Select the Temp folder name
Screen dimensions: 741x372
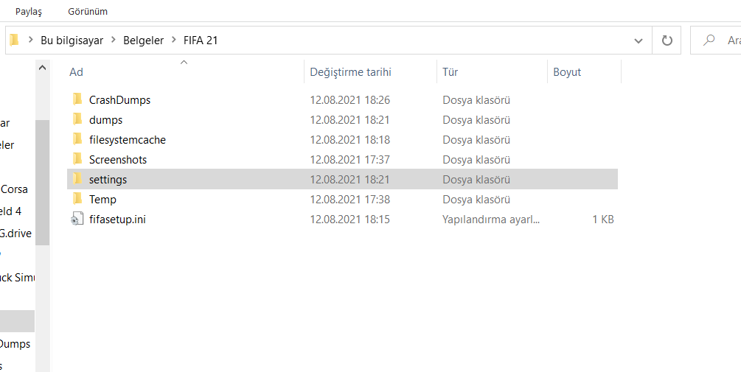point(102,199)
